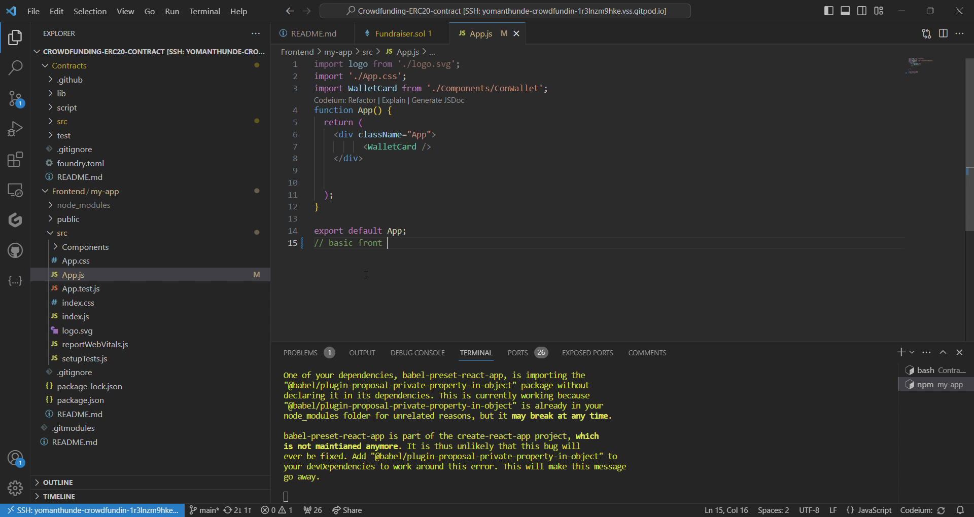Open notifications bell in status bar
This screenshot has width=974, height=517.
point(960,510)
